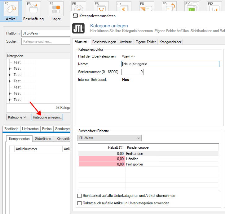Open the Sonderpreise tab
This screenshot has height=214, width=225.
pyautogui.click(x=62, y=129)
